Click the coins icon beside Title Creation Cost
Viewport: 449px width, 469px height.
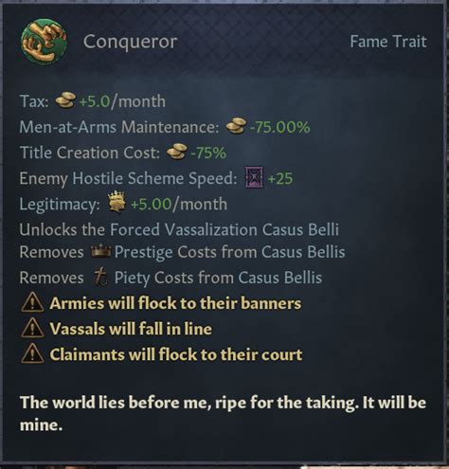point(177,152)
